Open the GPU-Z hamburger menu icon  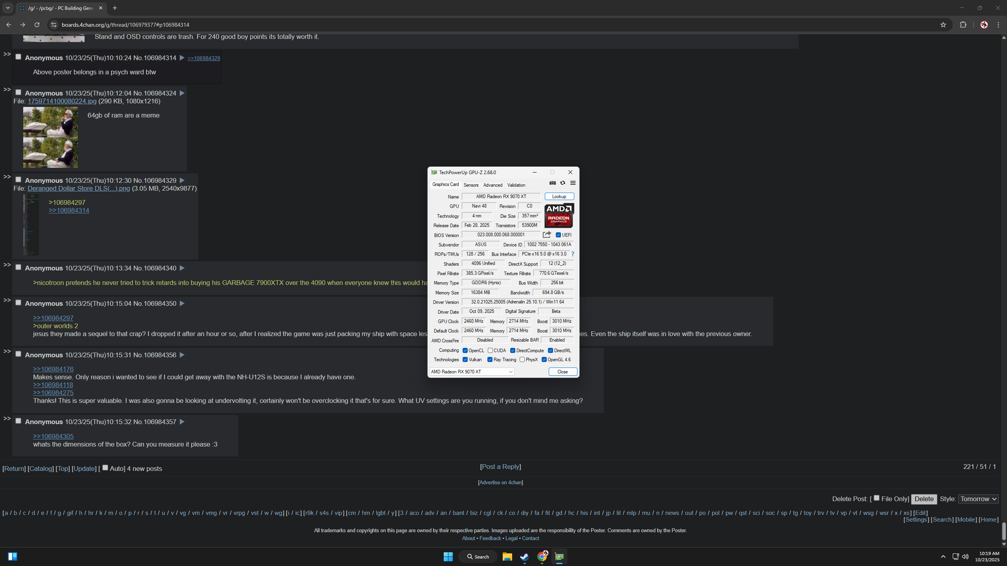point(573,183)
